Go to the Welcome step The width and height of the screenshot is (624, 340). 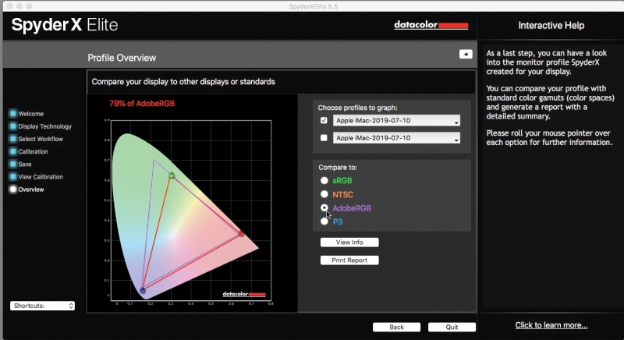coord(30,114)
